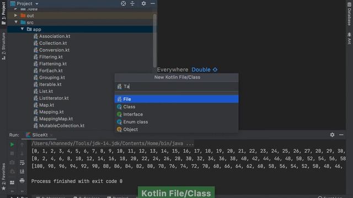Open MappingMap.kt file

click(x=56, y=119)
